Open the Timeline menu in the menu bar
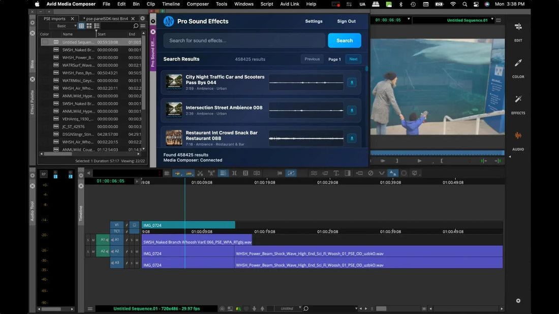This screenshot has width=559, height=314. click(x=171, y=4)
